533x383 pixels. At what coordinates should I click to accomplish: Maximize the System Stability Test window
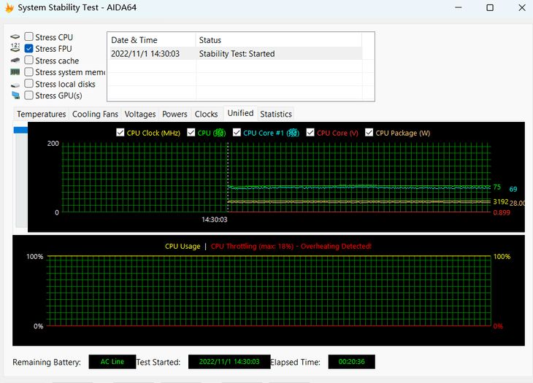point(490,7)
